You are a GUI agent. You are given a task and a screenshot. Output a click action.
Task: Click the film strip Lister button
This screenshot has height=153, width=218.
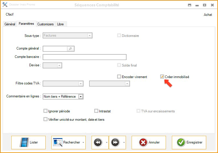click(28, 142)
